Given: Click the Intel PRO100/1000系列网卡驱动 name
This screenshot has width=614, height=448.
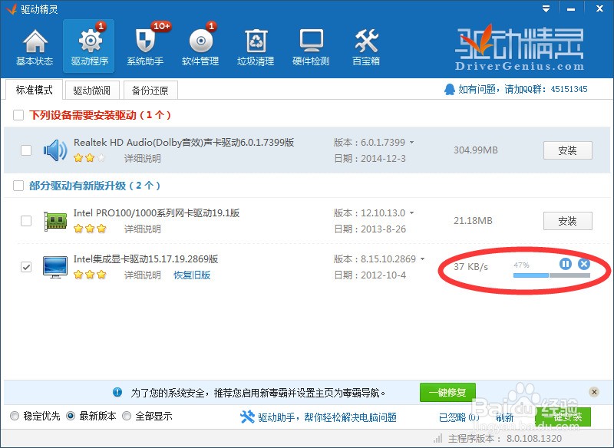Looking at the screenshot, I should [157, 213].
